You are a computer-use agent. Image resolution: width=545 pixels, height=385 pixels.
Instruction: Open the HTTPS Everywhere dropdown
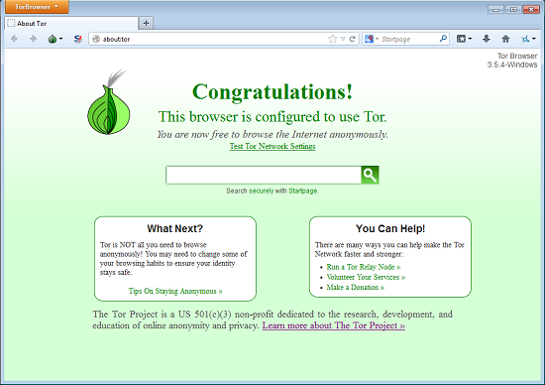tap(528, 39)
